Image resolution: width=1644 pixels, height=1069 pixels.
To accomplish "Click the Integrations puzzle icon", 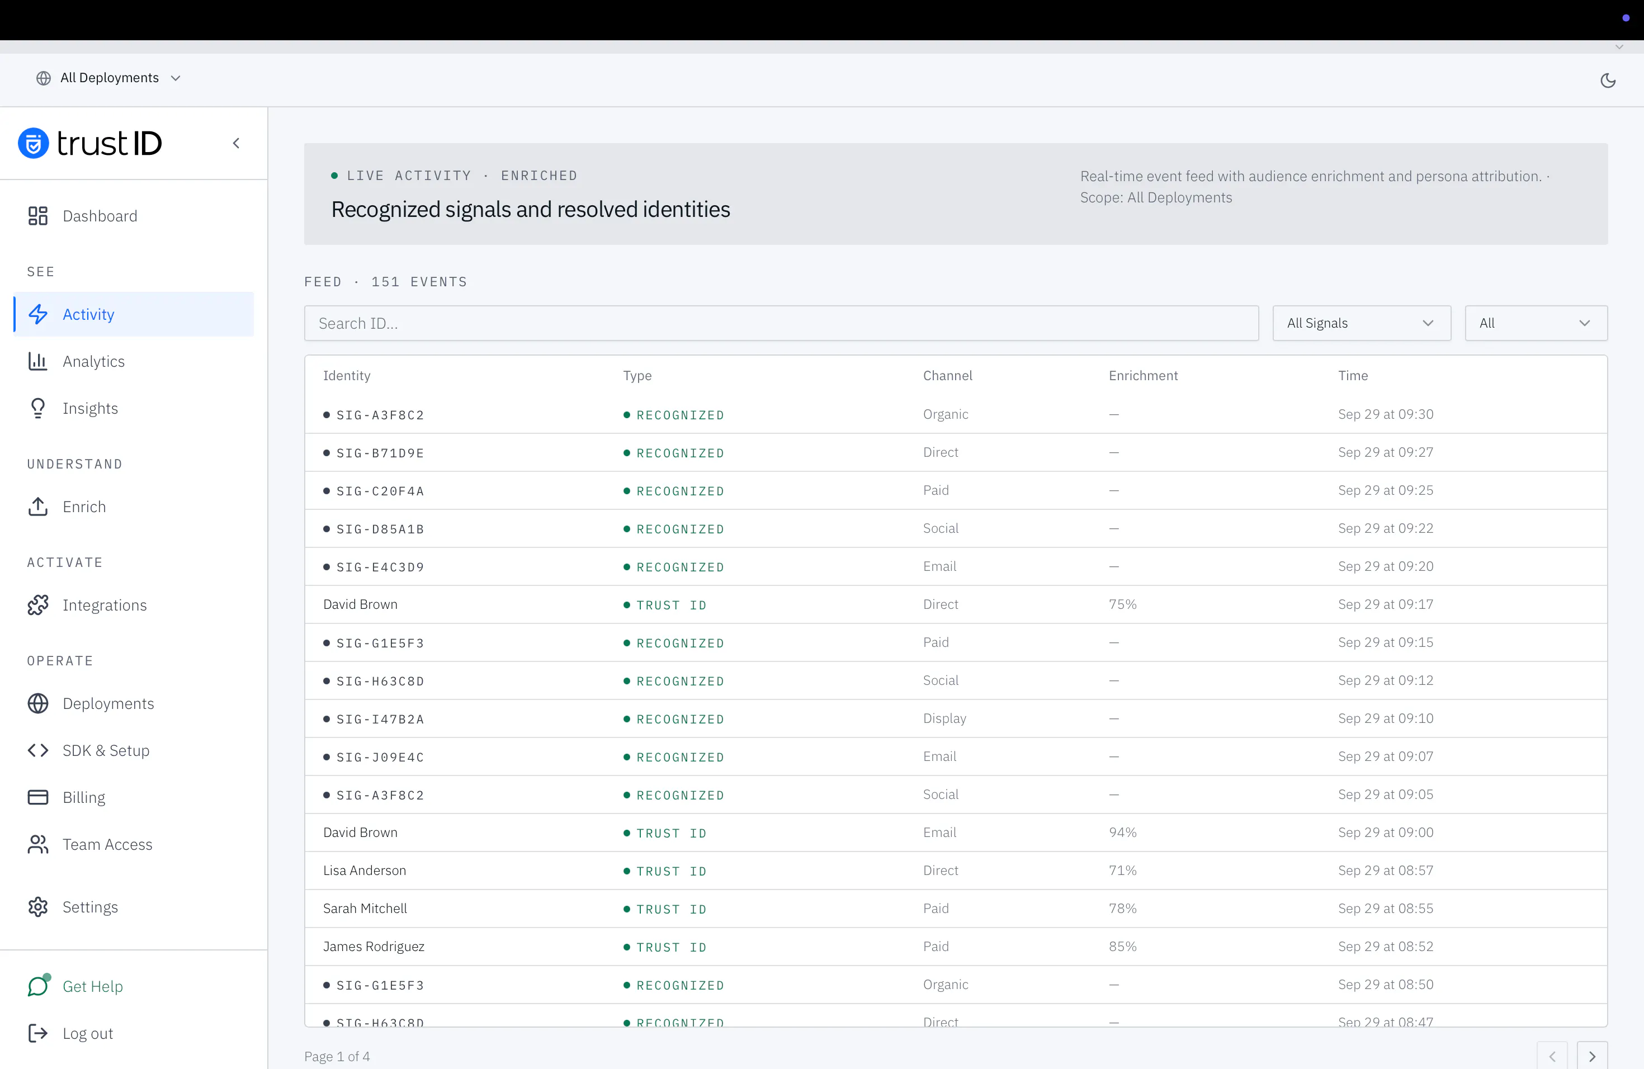I will [38, 605].
